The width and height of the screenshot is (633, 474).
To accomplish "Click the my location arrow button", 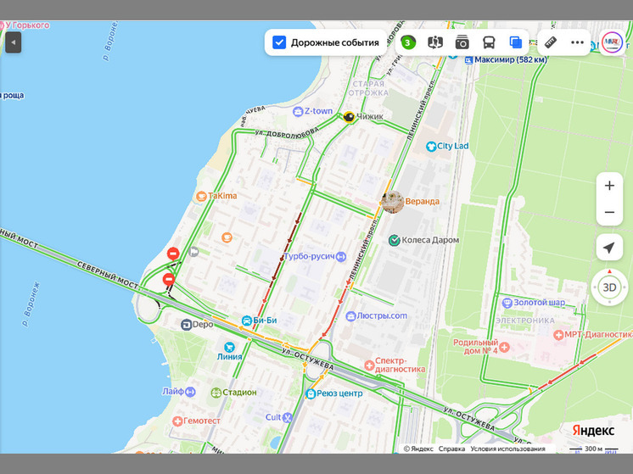I will click(x=609, y=248).
